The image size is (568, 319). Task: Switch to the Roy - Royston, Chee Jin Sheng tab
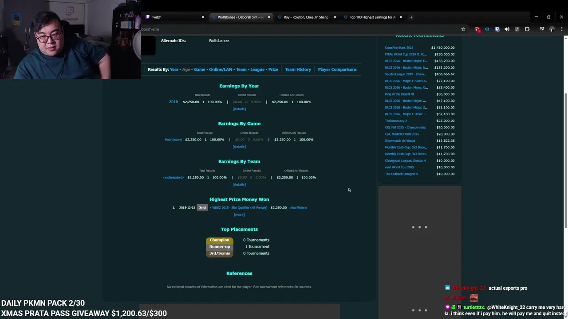coord(307,17)
